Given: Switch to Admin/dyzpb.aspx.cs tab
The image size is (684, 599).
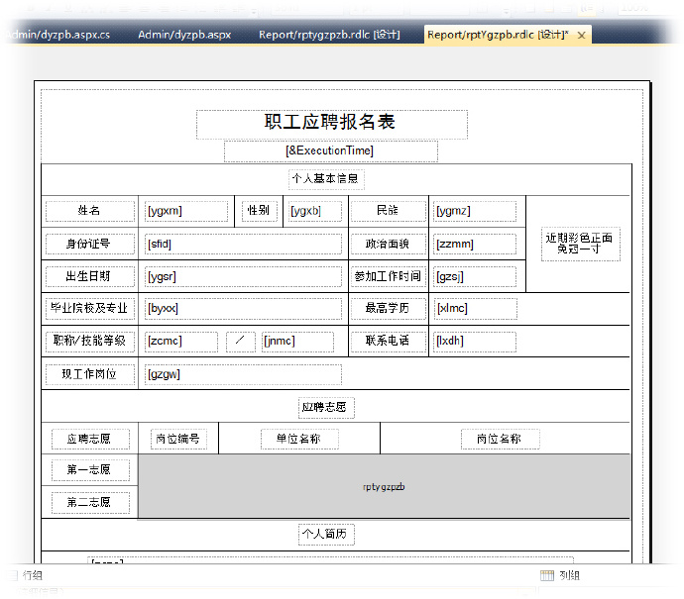Looking at the screenshot, I should (x=58, y=35).
